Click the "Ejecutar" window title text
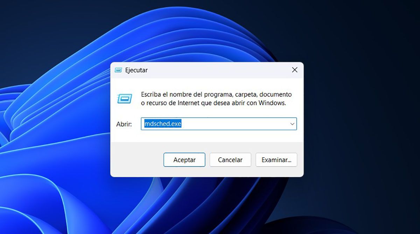420x234 pixels. click(x=136, y=70)
